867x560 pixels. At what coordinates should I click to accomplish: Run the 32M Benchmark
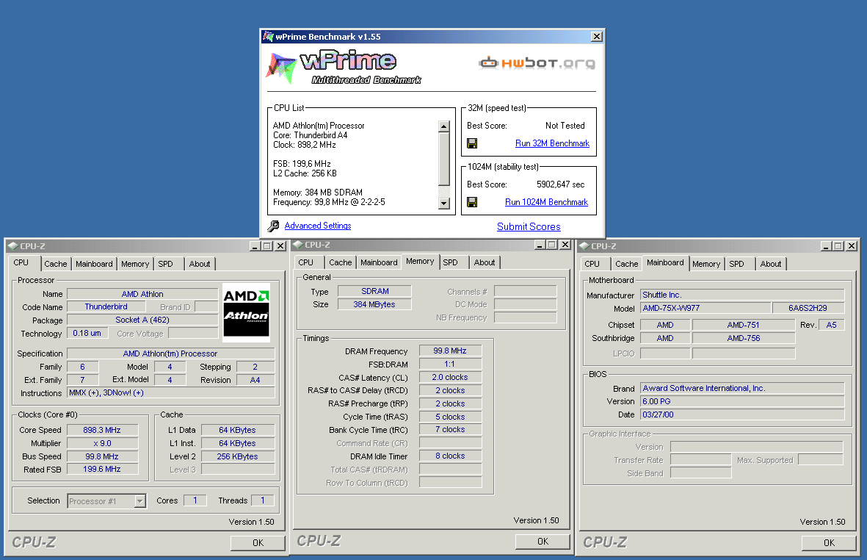point(552,143)
